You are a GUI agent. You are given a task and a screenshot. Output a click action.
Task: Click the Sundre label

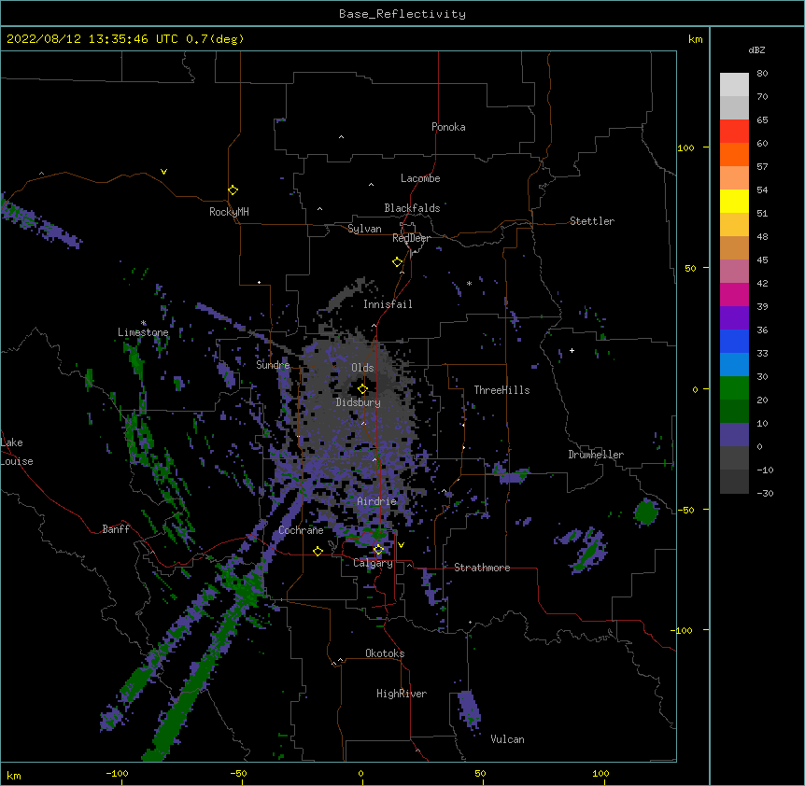tap(273, 365)
